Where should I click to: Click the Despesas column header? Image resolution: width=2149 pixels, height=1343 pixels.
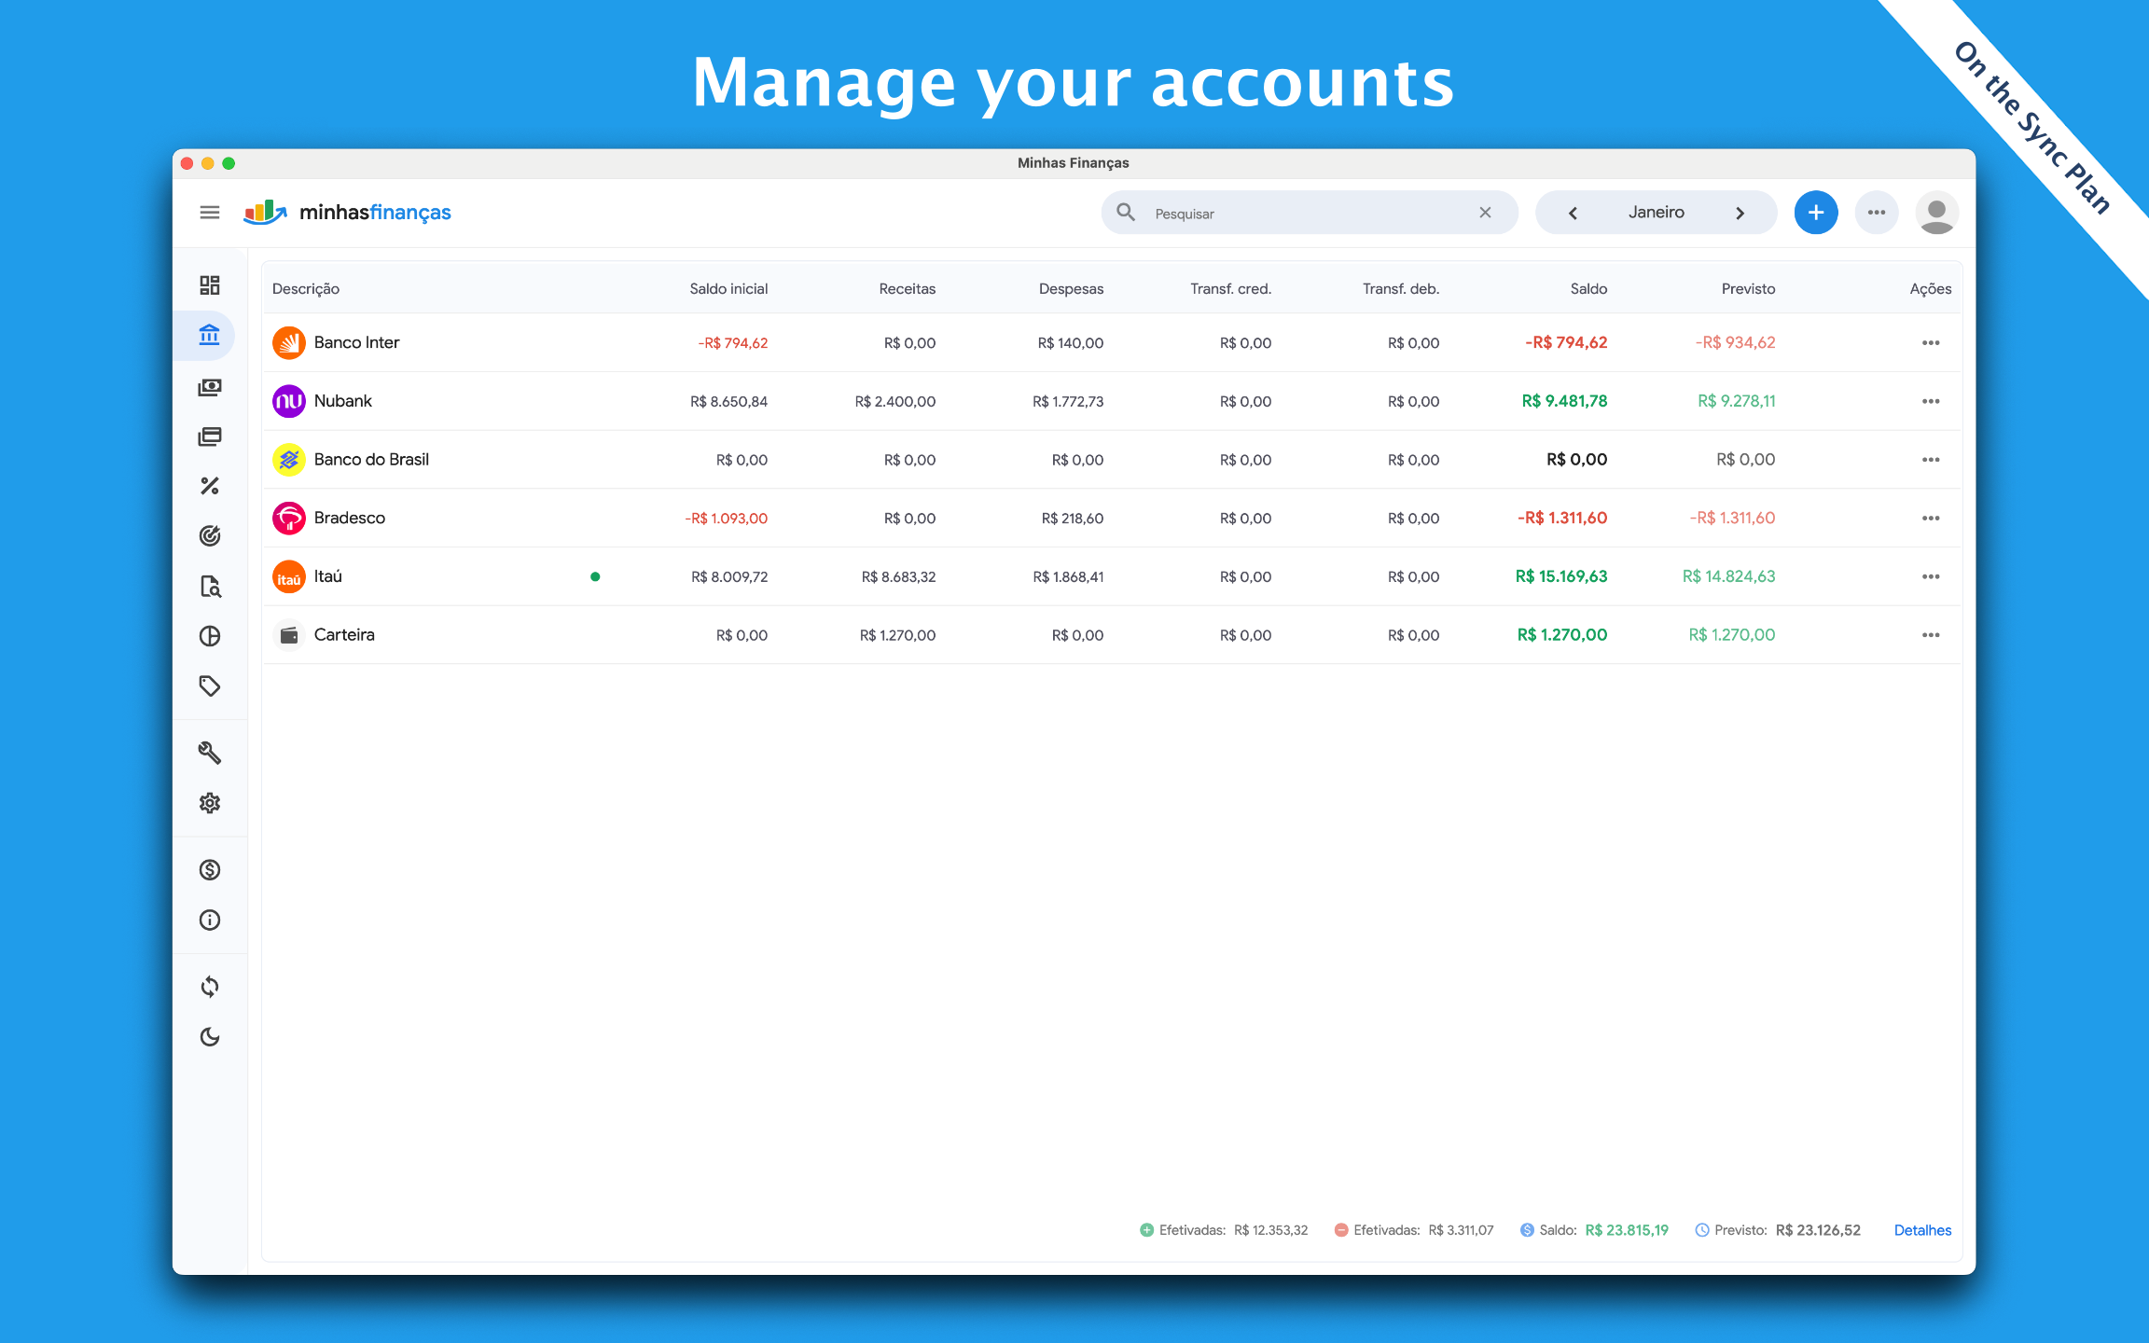tap(1071, 289)
